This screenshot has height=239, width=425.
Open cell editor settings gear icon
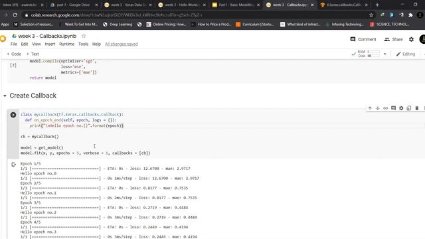401,108
